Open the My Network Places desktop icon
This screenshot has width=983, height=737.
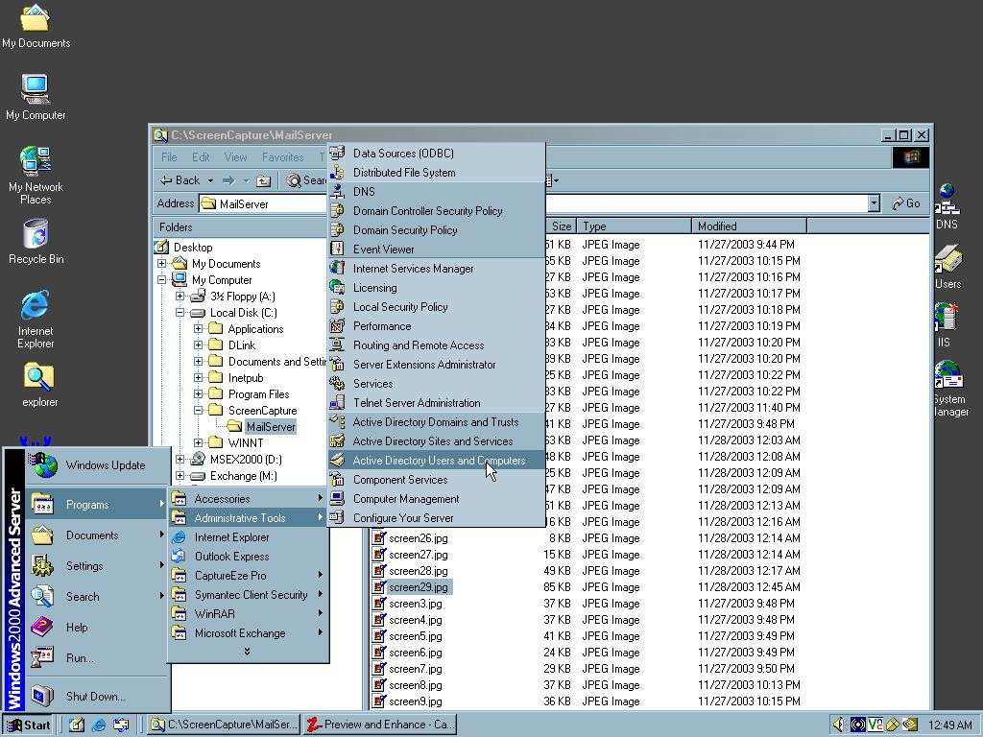click(36, 176)
